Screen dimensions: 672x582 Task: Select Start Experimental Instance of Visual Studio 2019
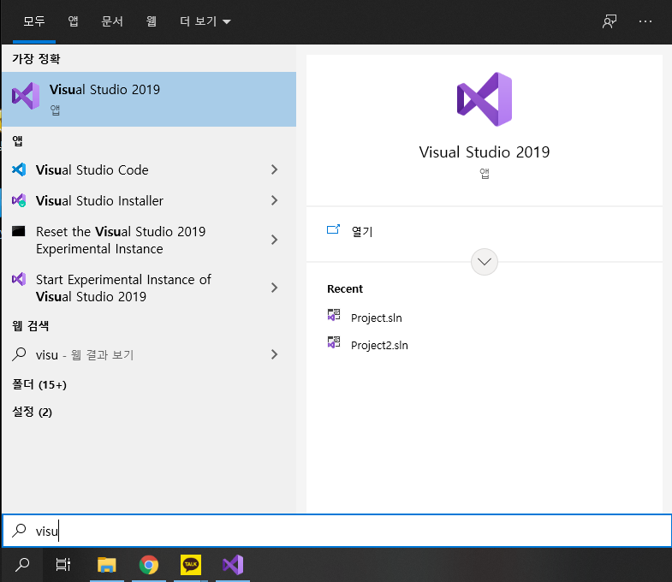149,288
